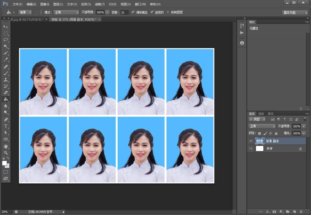Select the Move tool
This screenshot has height=215, width=311.
pyautogui.click(x=6, y=27)
